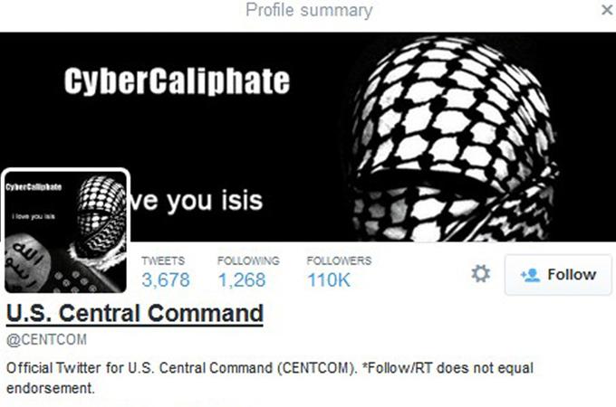Open the 110K followers list

(329, 280)
